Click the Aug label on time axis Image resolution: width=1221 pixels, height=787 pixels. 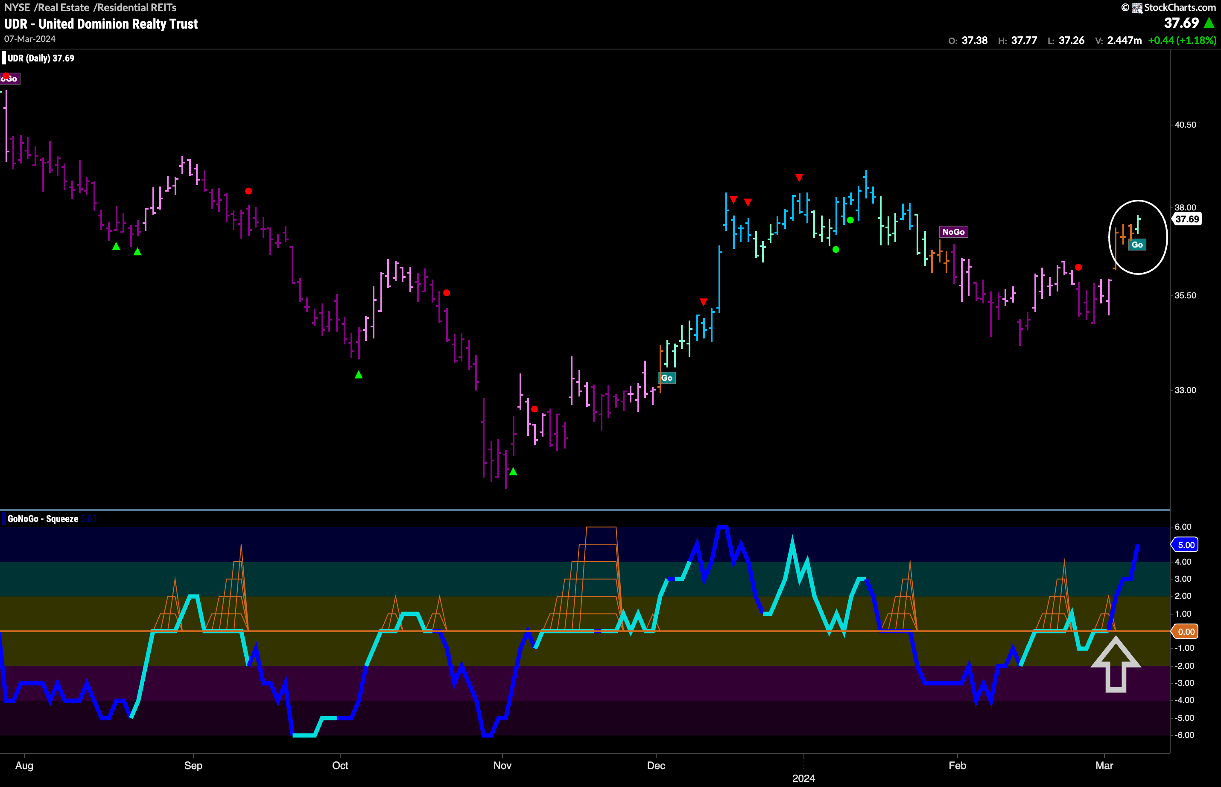(24, 766)
